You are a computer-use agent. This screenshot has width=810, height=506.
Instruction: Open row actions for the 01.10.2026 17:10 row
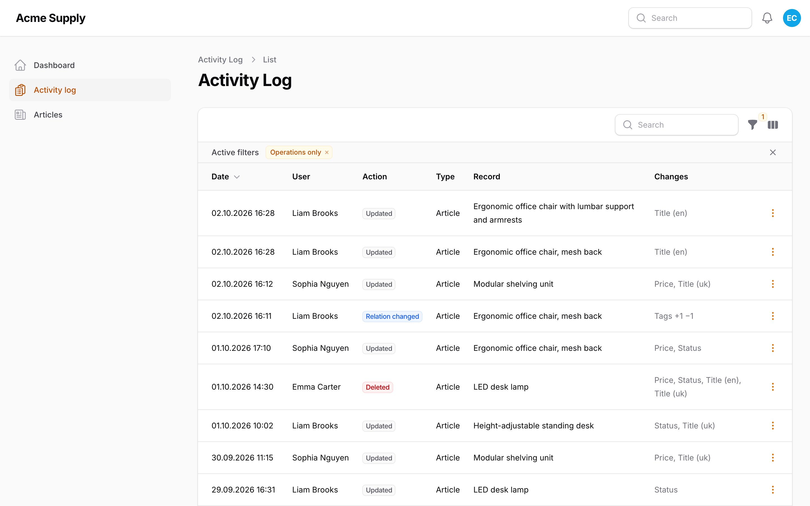(x=773, y=348)
